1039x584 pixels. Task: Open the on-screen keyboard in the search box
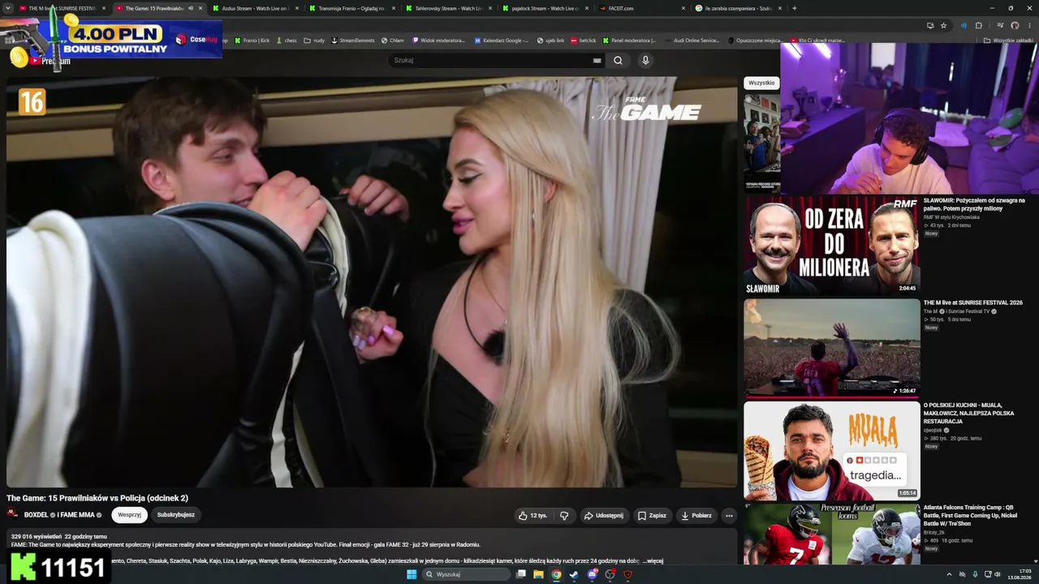[x=597, y=60]
